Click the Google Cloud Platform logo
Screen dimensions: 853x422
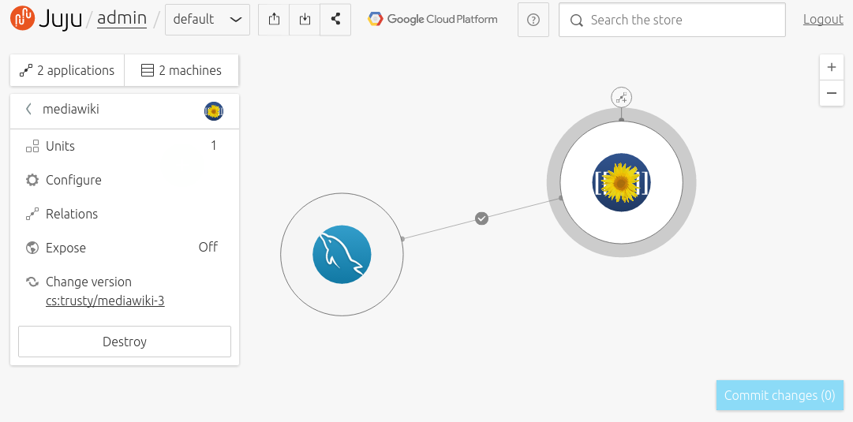(432, 20)
